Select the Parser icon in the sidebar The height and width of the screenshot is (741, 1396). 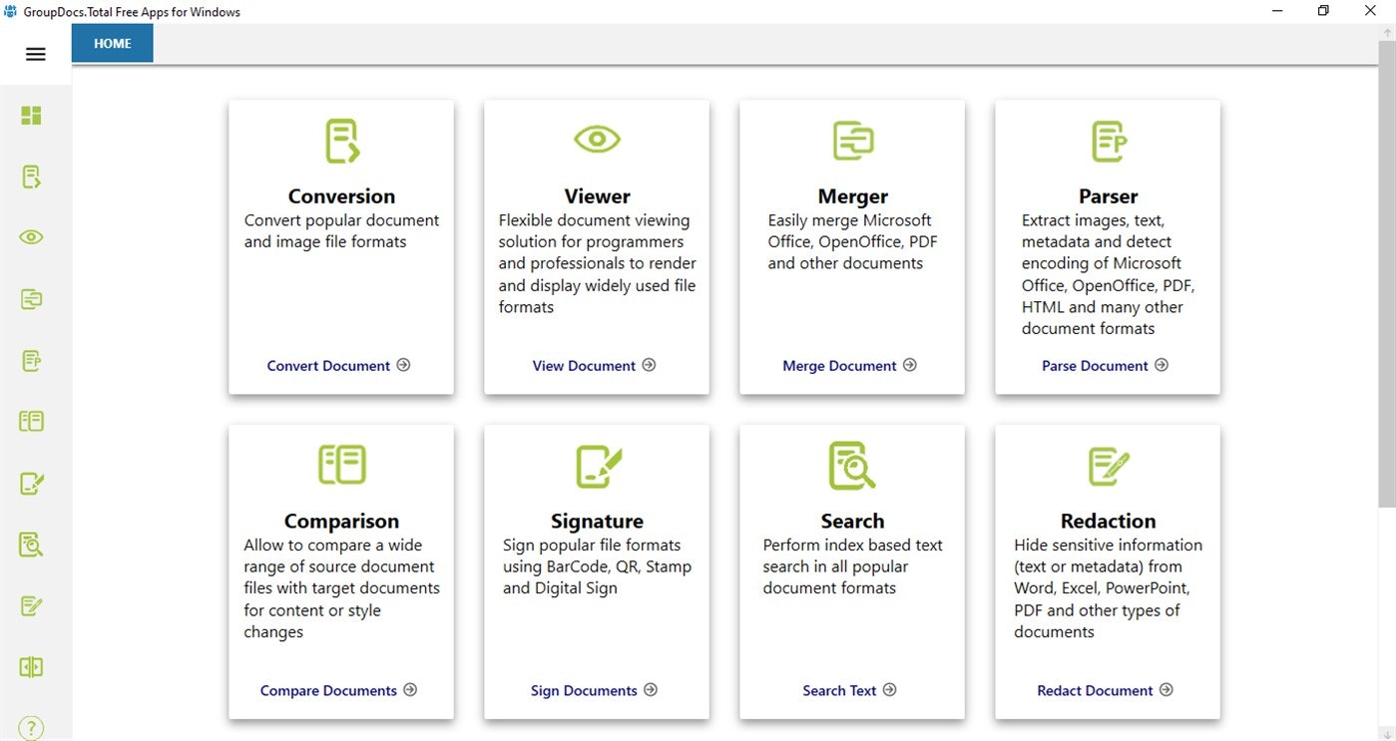click(31, 360)
